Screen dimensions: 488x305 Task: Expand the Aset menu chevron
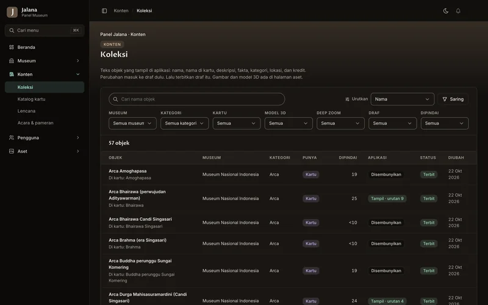coord(78,151)
